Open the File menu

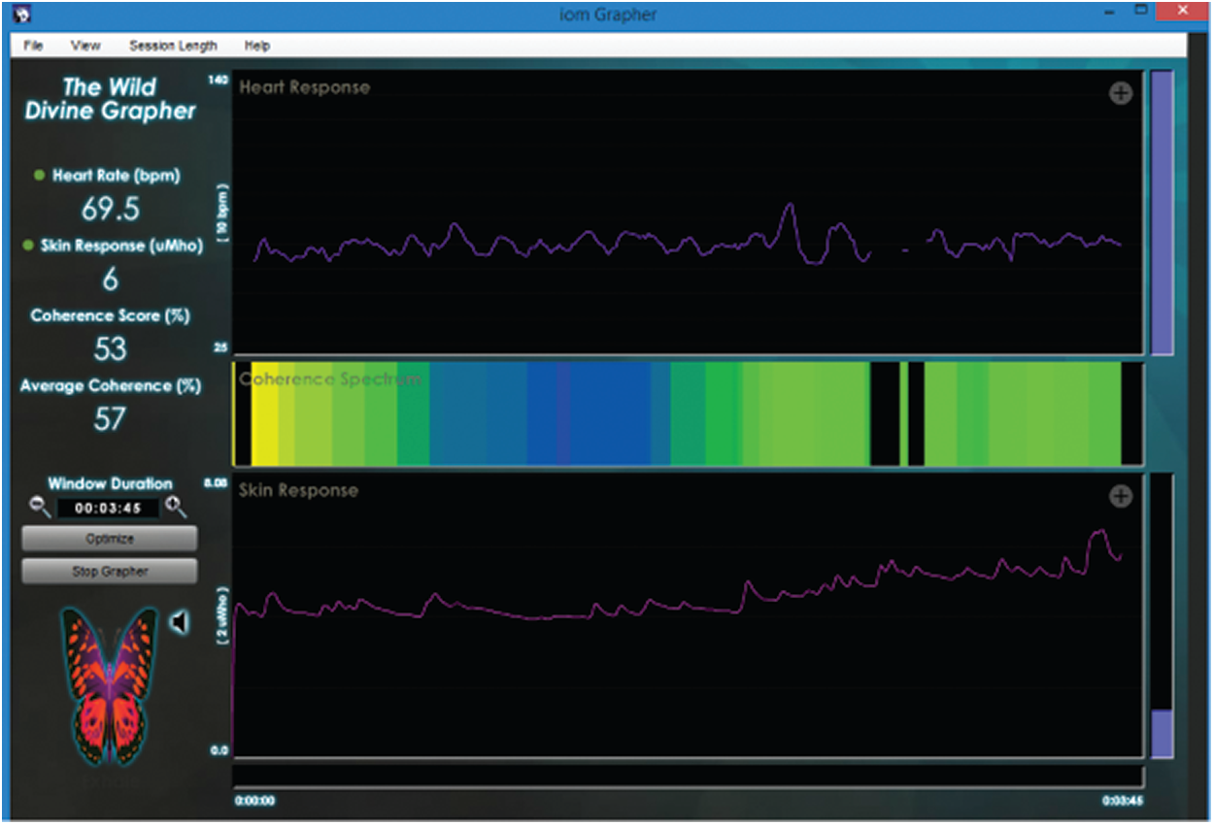pos(33,46)
